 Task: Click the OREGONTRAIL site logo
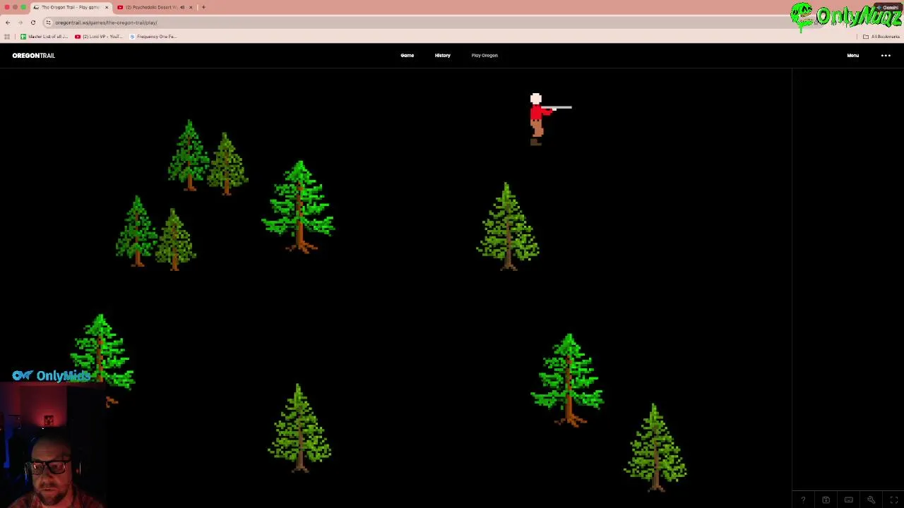[x=33, y=55]
